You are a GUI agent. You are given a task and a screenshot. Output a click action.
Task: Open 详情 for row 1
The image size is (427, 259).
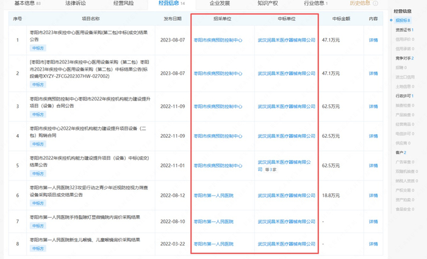point(373,40)
